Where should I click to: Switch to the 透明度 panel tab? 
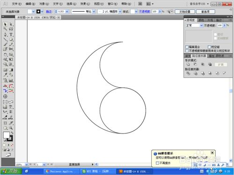pyautogui.click(x=190, y=20)
